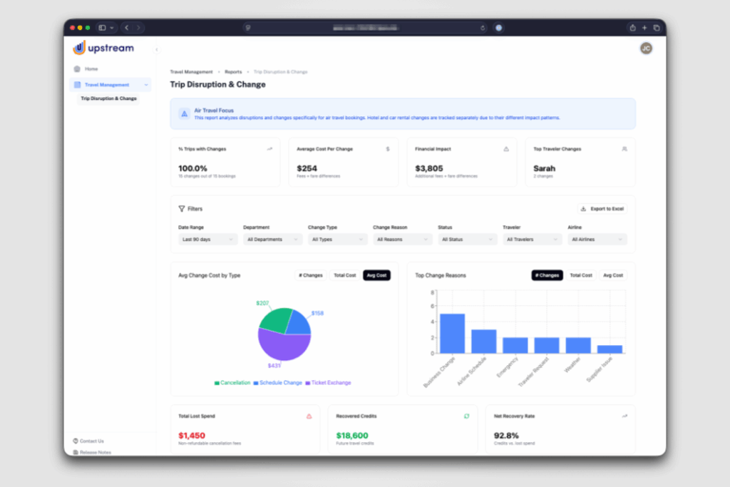Open the Change Type dropdown
Image resolution: width=730 pixels, height=487 pixels.
tap(337, 240)
